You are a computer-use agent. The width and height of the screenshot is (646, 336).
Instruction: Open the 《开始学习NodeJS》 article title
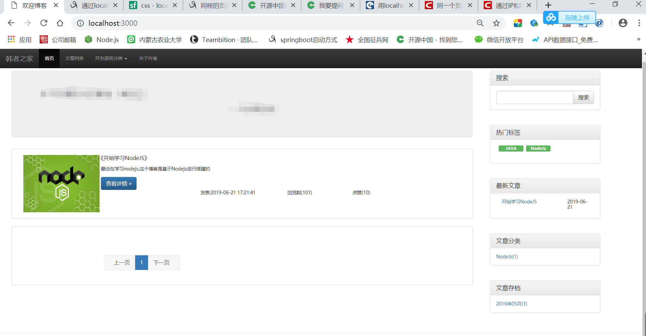click(124, 158)
